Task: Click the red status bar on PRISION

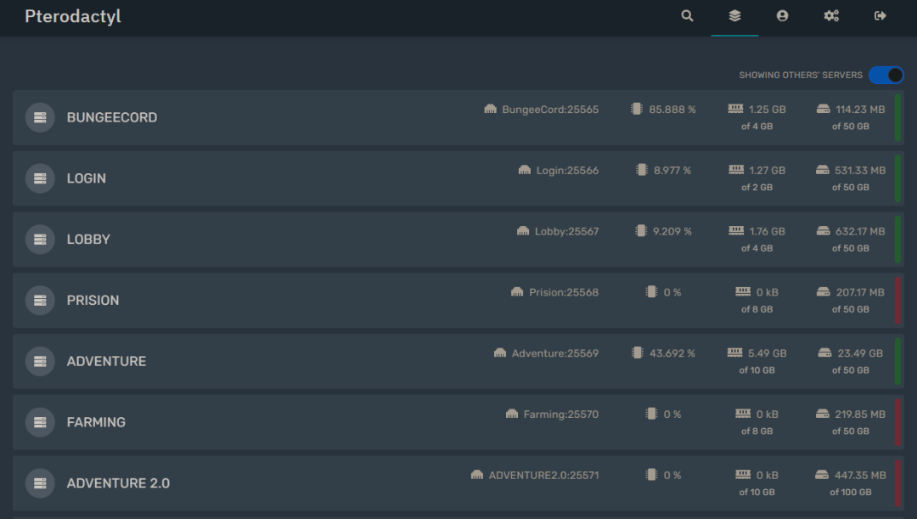Action: click(x=897, y=301)
